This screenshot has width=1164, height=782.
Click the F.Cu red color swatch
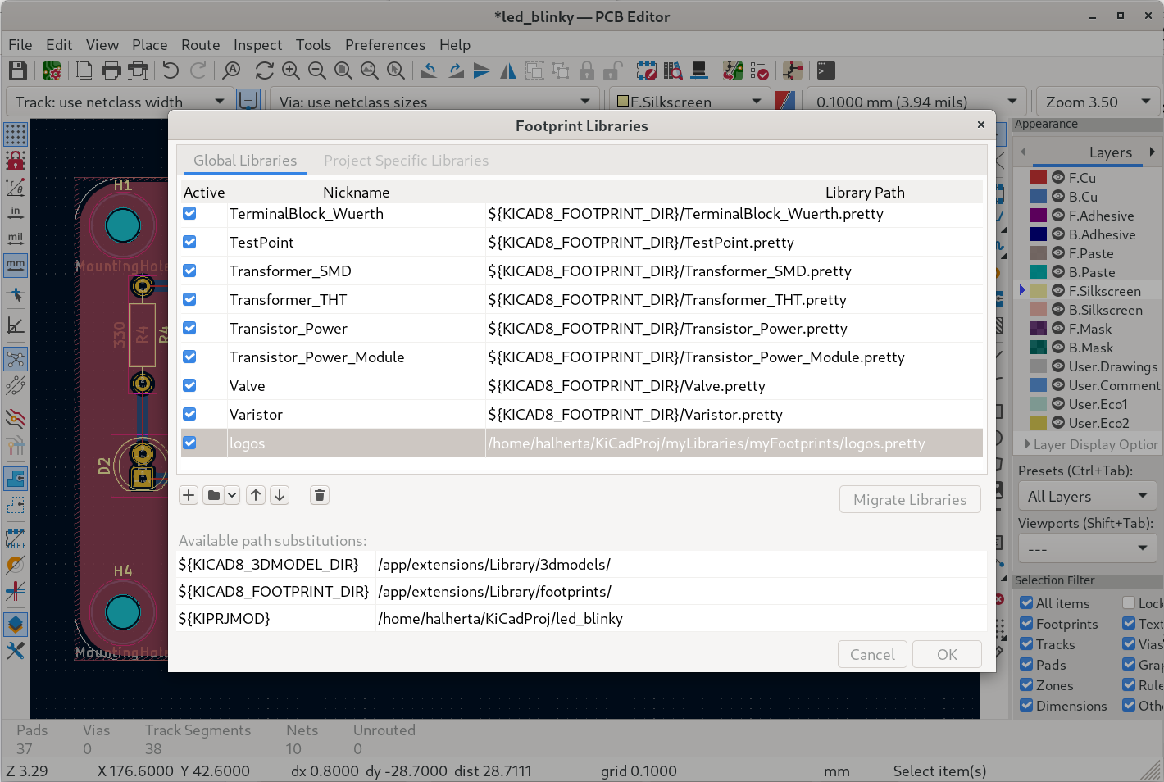(1038, 178)
